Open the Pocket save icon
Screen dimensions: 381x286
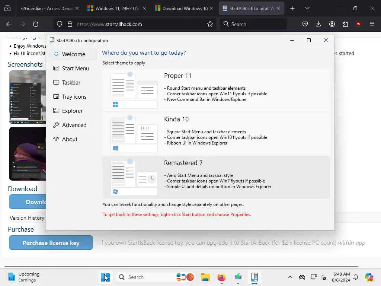(x=305, y=24)
